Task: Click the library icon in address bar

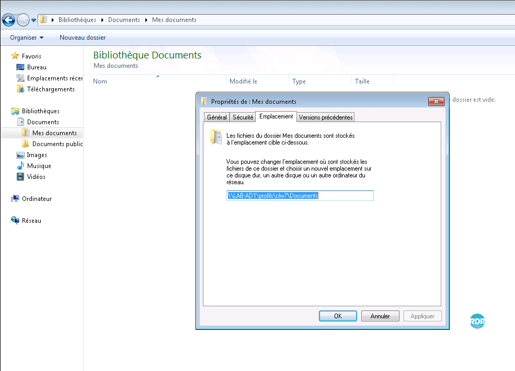Action: pos(43,20)
